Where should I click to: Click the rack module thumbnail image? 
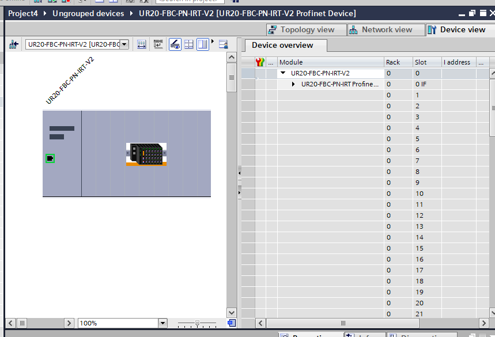146,154
